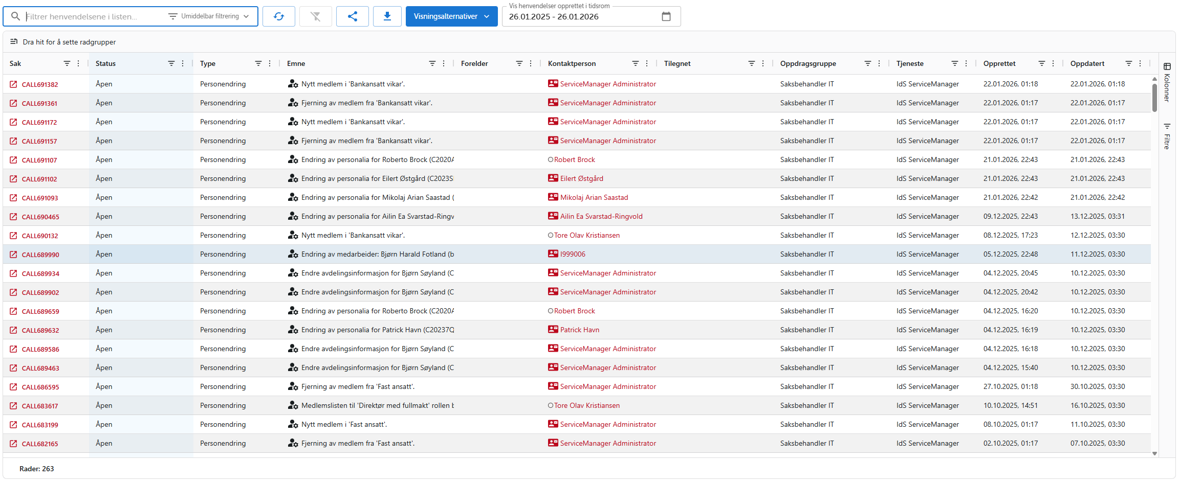This screenshot has width=1179, height=483.
Task: Open case CALL689990
Action: coord(40,254)
